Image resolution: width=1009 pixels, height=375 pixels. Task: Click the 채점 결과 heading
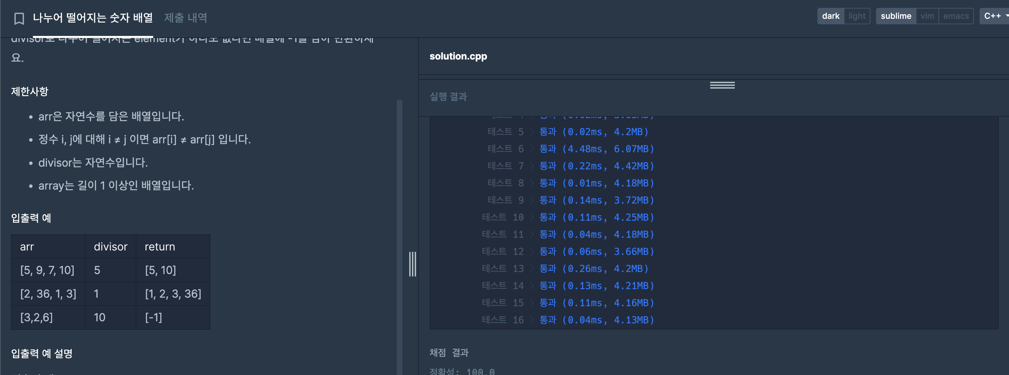(x=449, y=353)
